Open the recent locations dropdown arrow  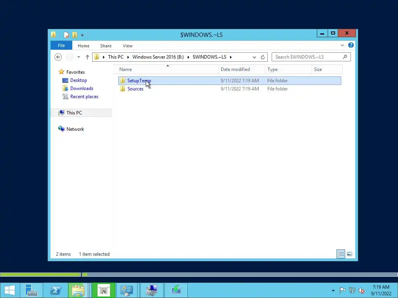[x=79, y=57]
